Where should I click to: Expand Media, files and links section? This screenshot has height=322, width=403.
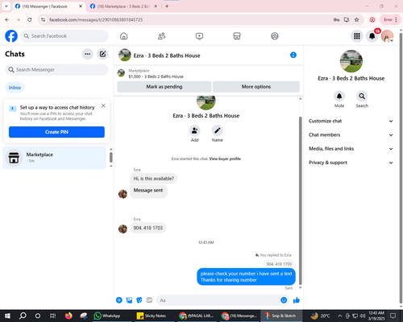pos(351,149)
